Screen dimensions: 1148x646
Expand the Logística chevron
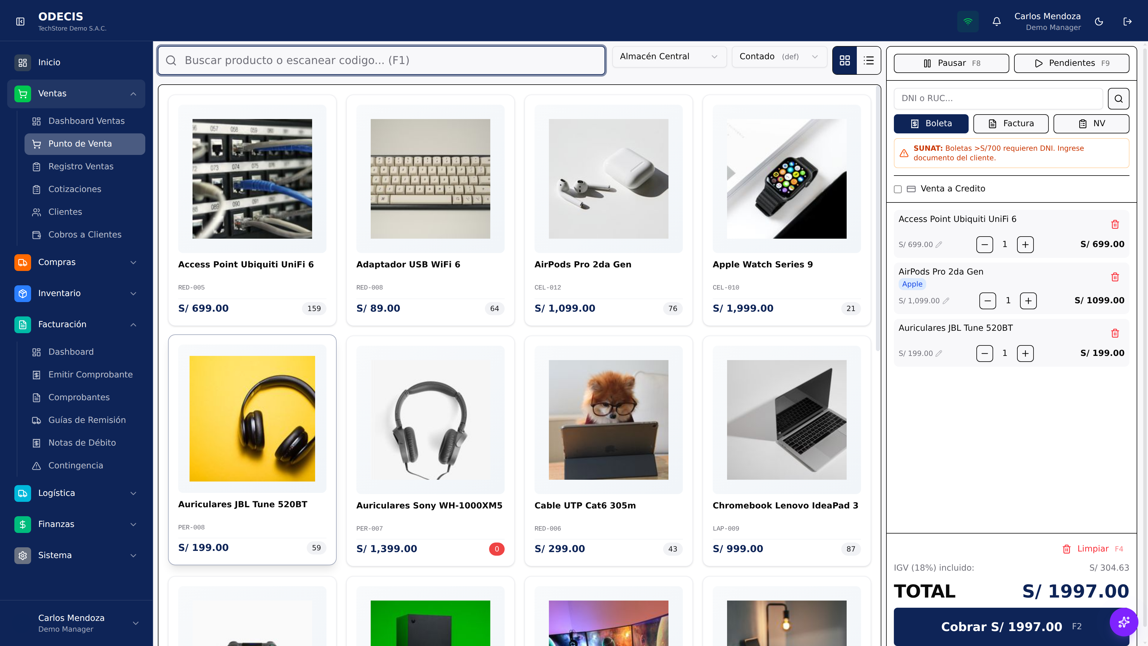[133, 493]
